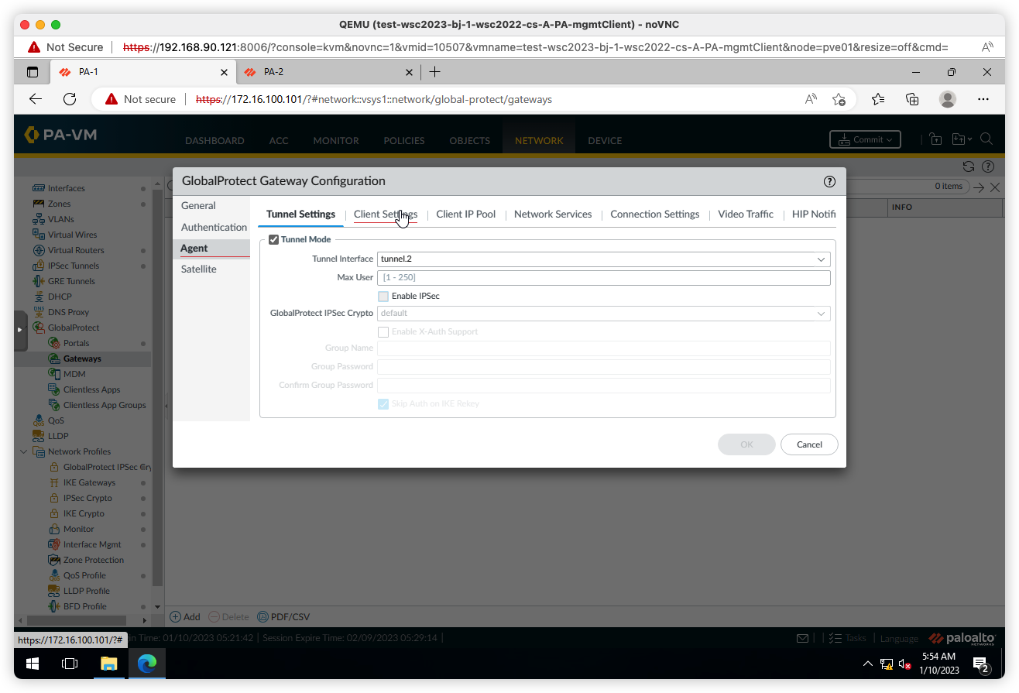Click the PDF/CSV export button
1019x693 pixels.
(x=283, y=617)
